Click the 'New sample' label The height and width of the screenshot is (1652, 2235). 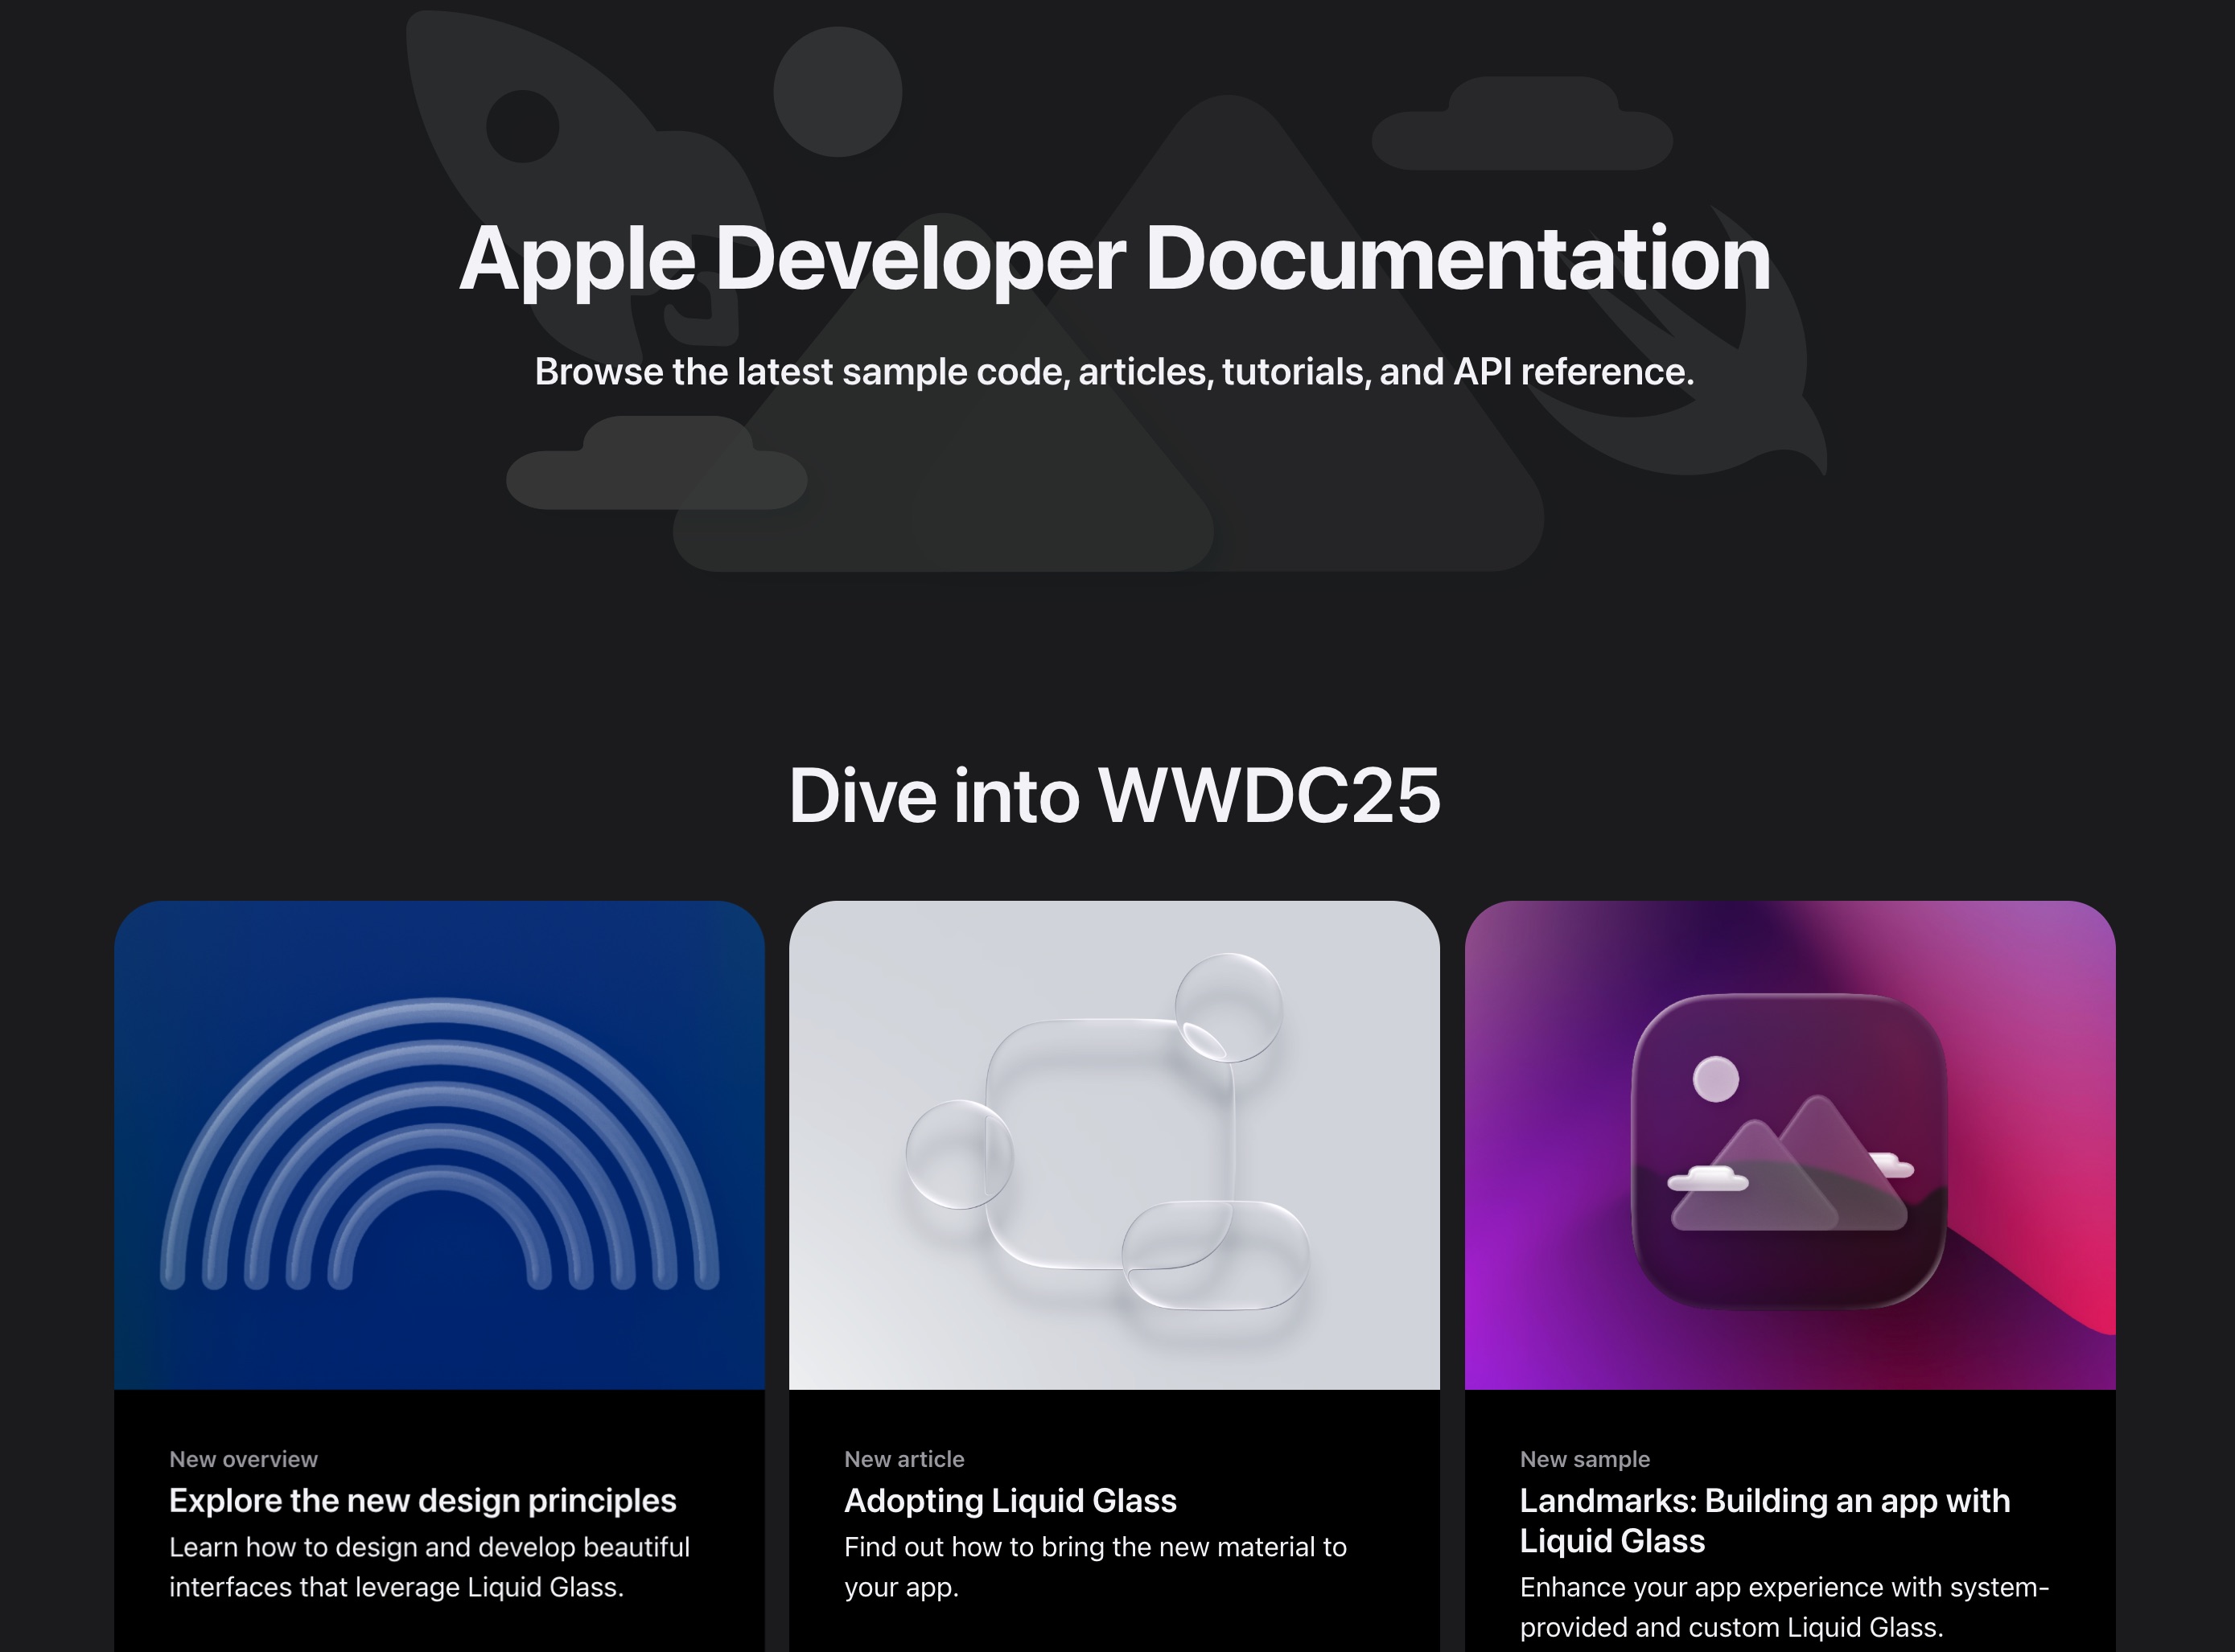point(1585,1459)
